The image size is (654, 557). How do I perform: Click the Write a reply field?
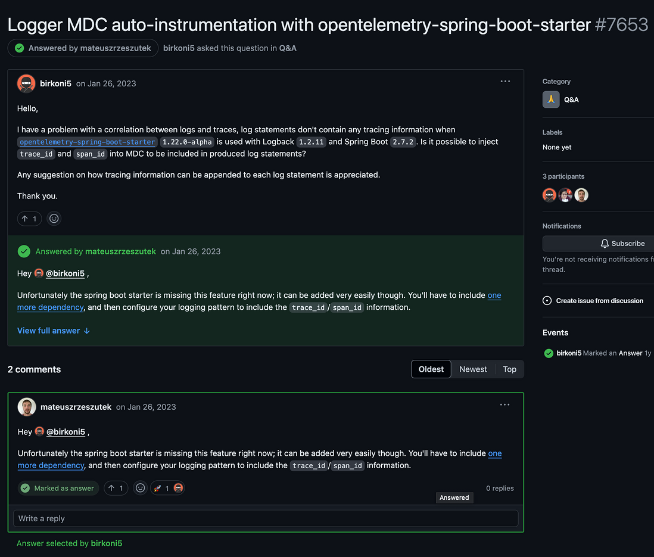point(266,518)
